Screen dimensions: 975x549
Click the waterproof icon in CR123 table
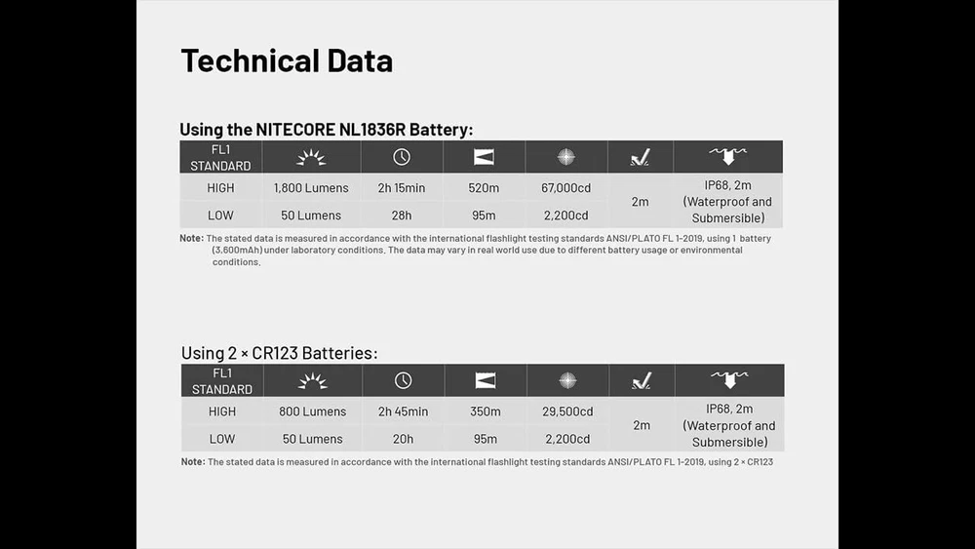tap(728, 379)
